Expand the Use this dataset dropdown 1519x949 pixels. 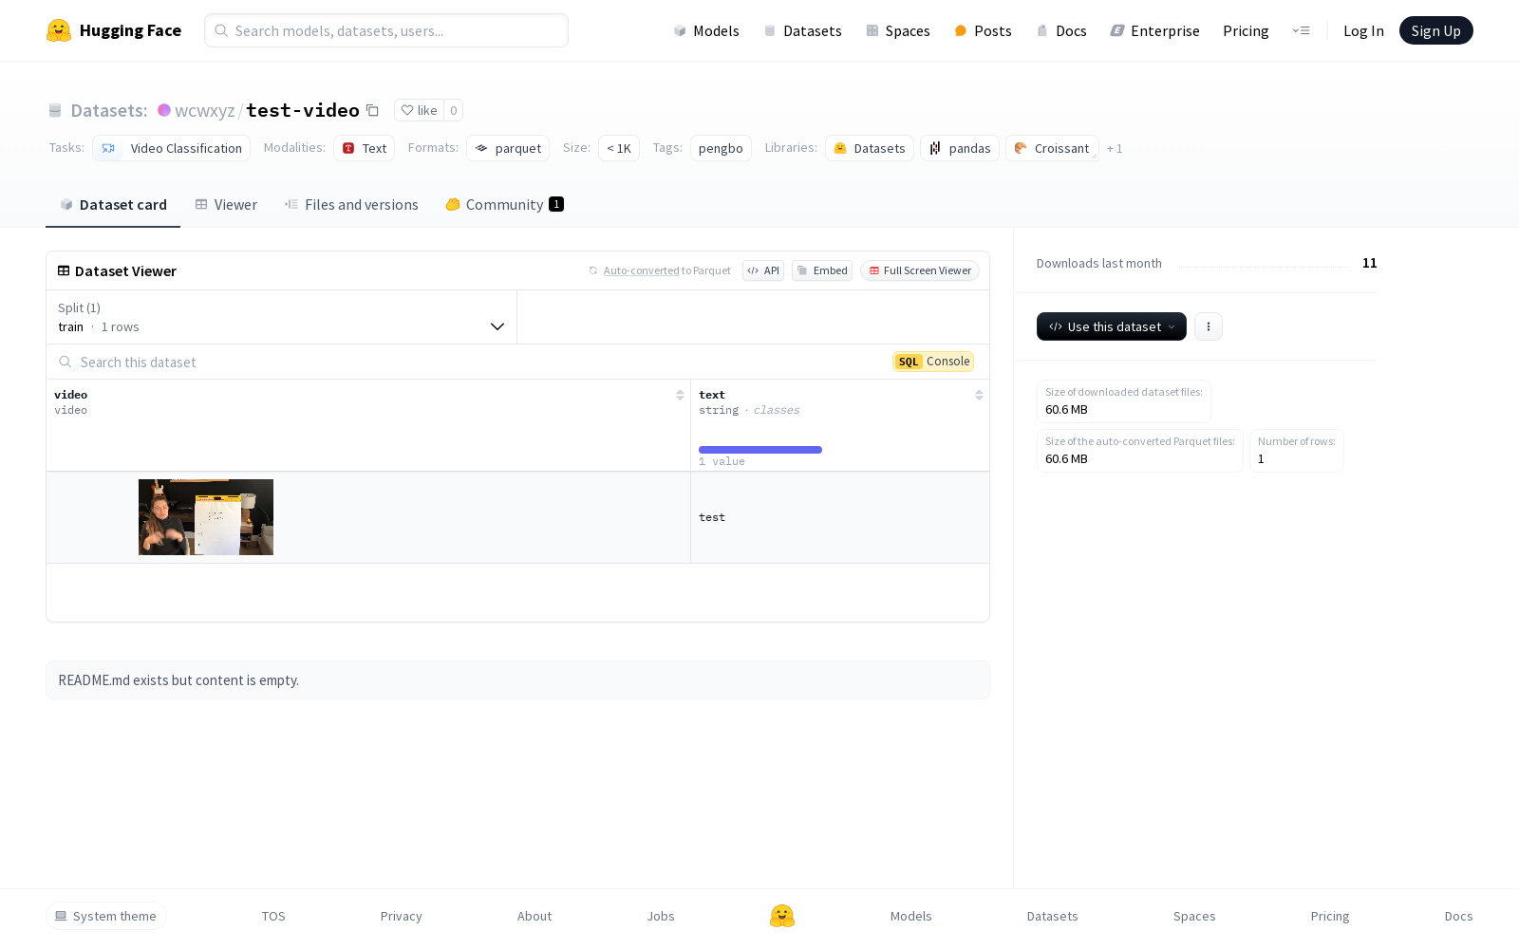click(1111, 326)
